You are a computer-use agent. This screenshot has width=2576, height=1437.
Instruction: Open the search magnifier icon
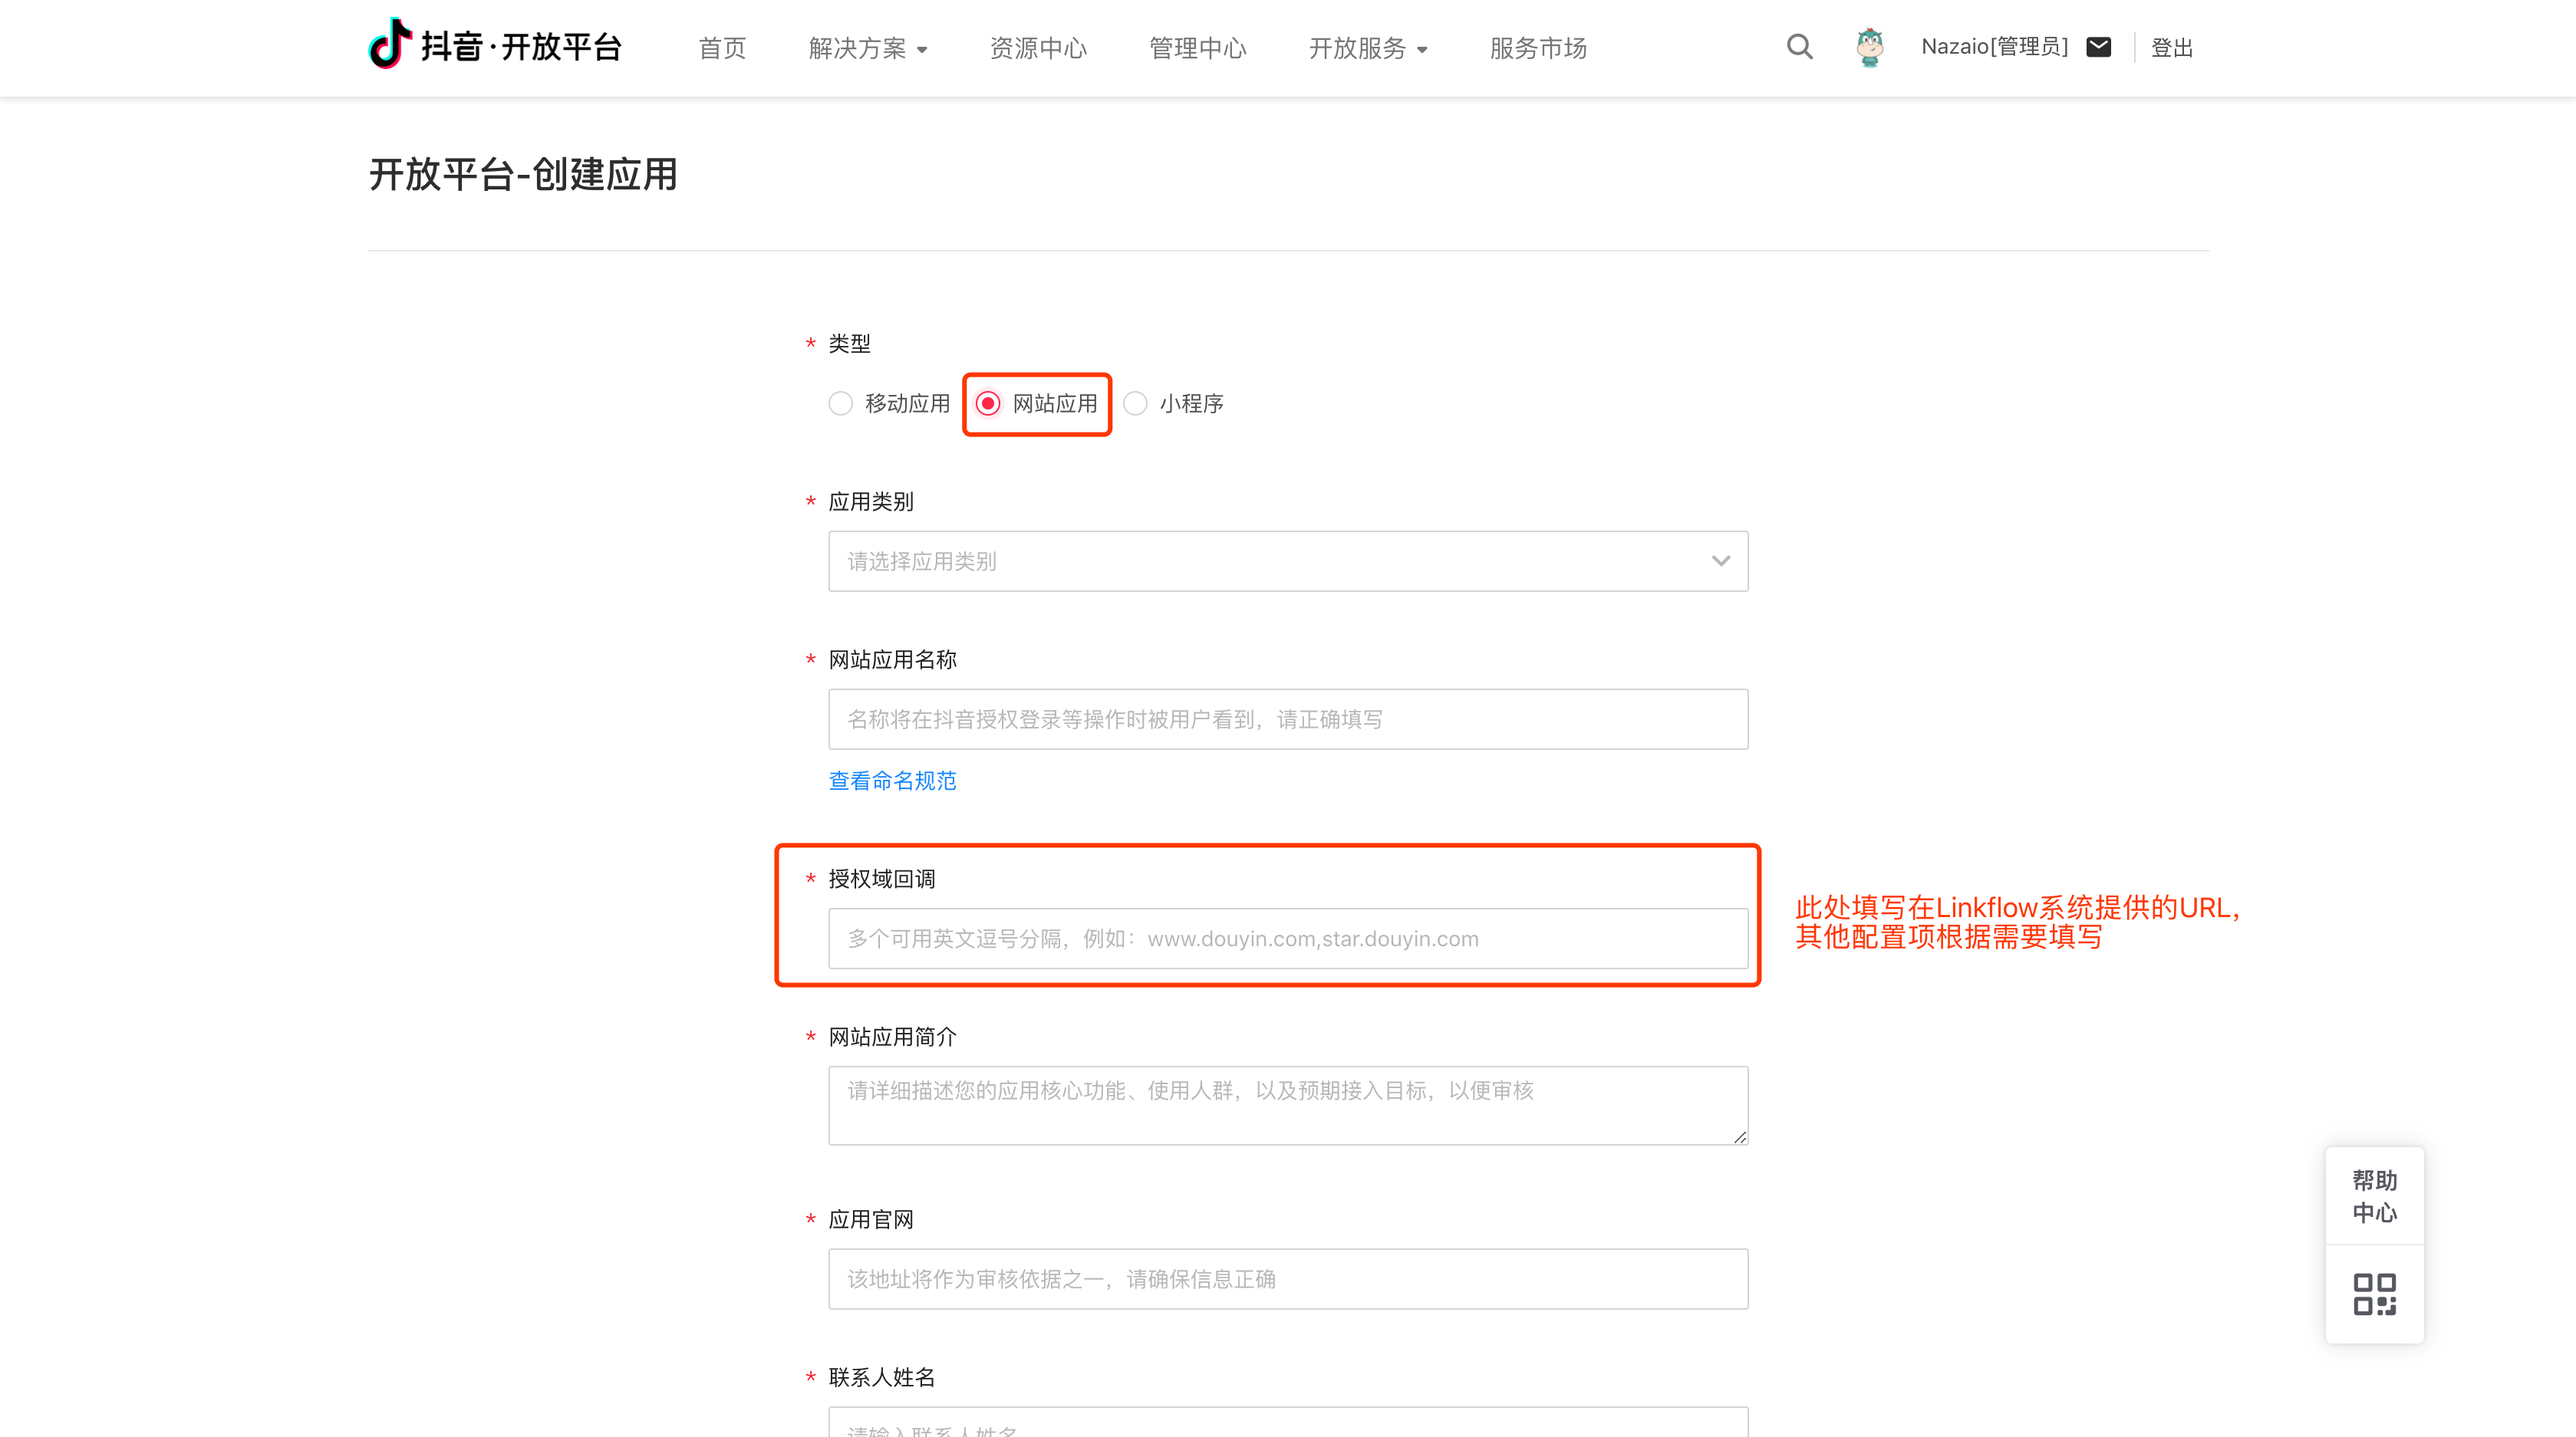coord(1799,47)
